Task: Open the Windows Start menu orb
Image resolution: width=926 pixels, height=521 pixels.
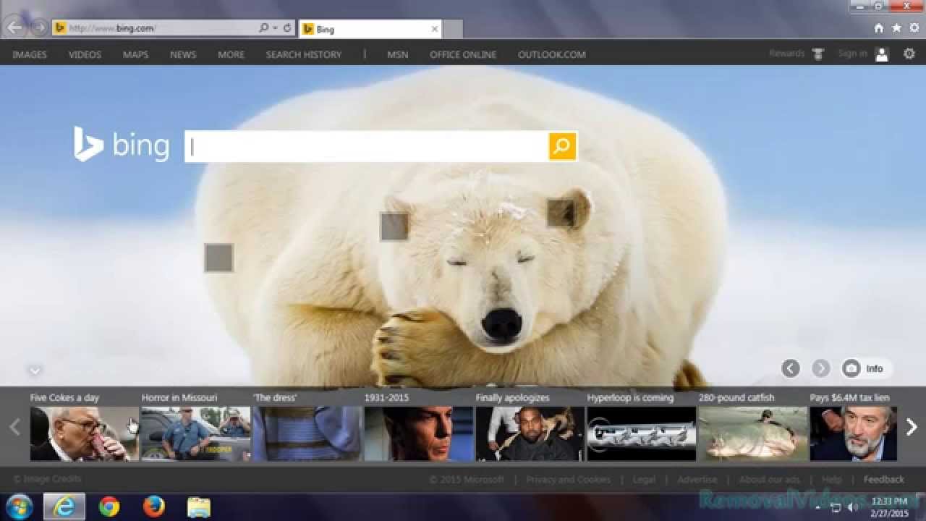Action: (19, 507)
